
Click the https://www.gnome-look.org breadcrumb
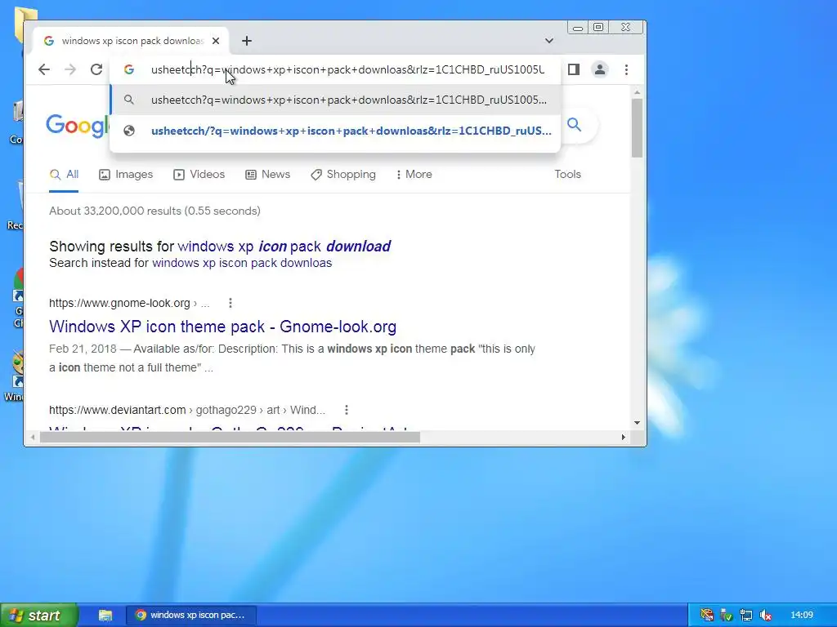[x=119, y=303]
